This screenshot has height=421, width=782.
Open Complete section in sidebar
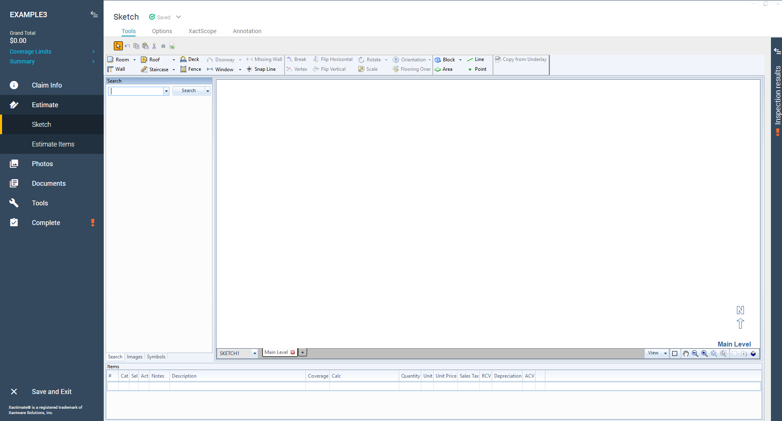(x=52, y=223)
